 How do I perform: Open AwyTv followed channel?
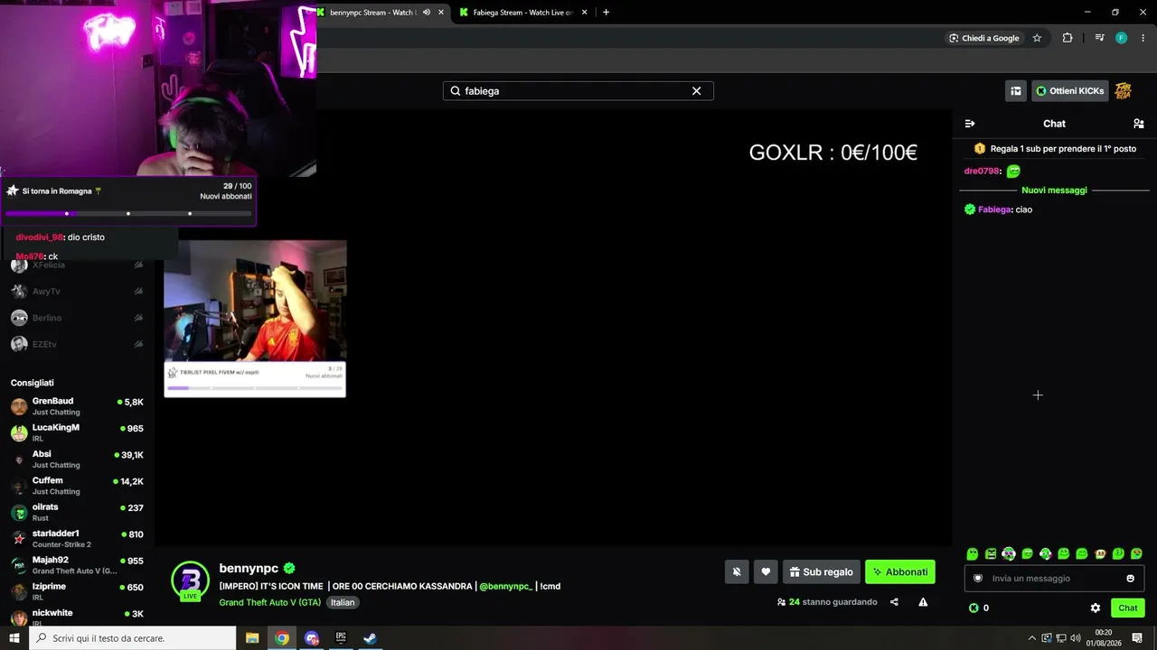[77, 292]
